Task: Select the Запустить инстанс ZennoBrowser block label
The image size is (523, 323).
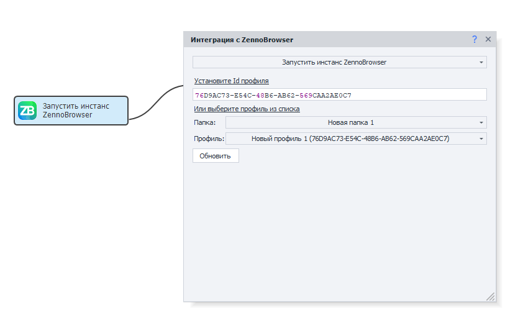Action: (x=76, y=111)
